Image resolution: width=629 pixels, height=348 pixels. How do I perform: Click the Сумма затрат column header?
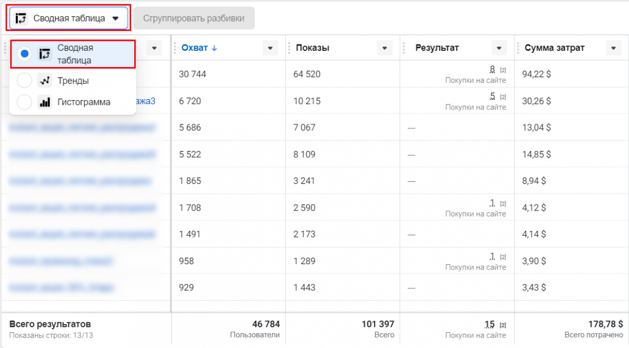pos(555,48)
